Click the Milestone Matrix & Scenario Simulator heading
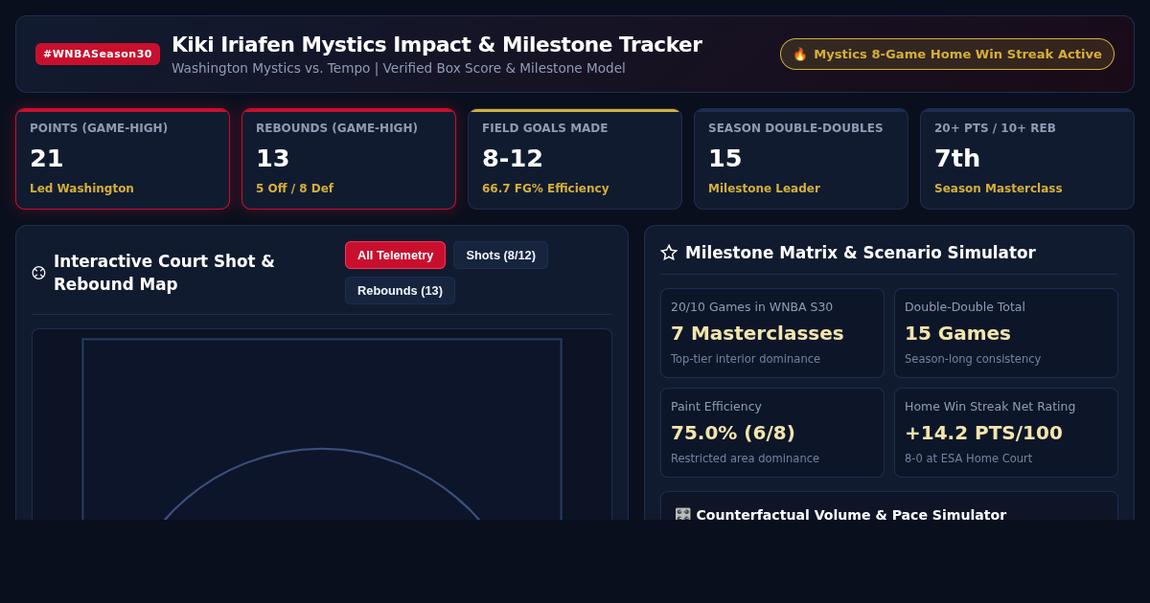The height and width of the screenshot is (603, 1150). [860, 253]
